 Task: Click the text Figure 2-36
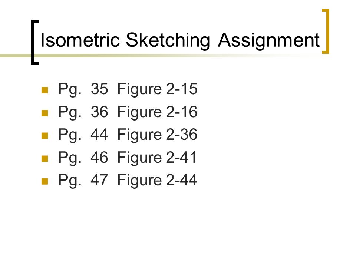pos(157,134)
